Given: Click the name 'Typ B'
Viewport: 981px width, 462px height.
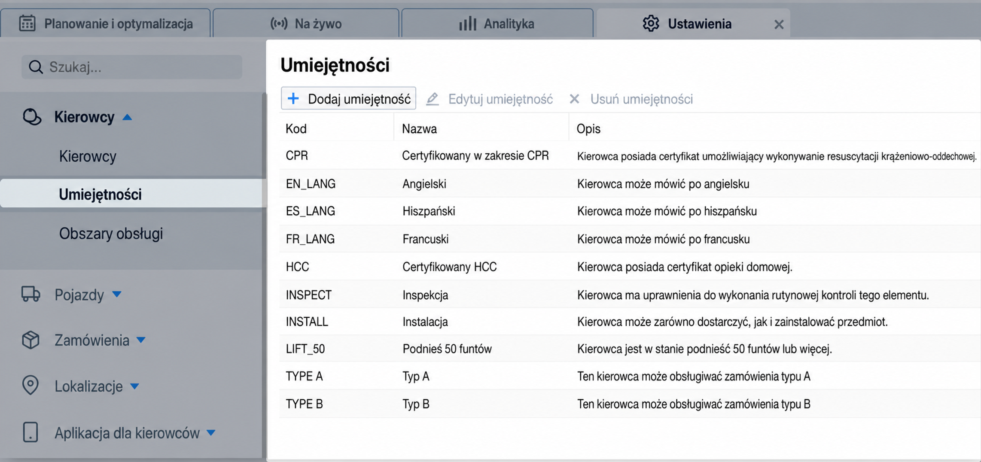Looking at the screenshot, I should [415, 404].
